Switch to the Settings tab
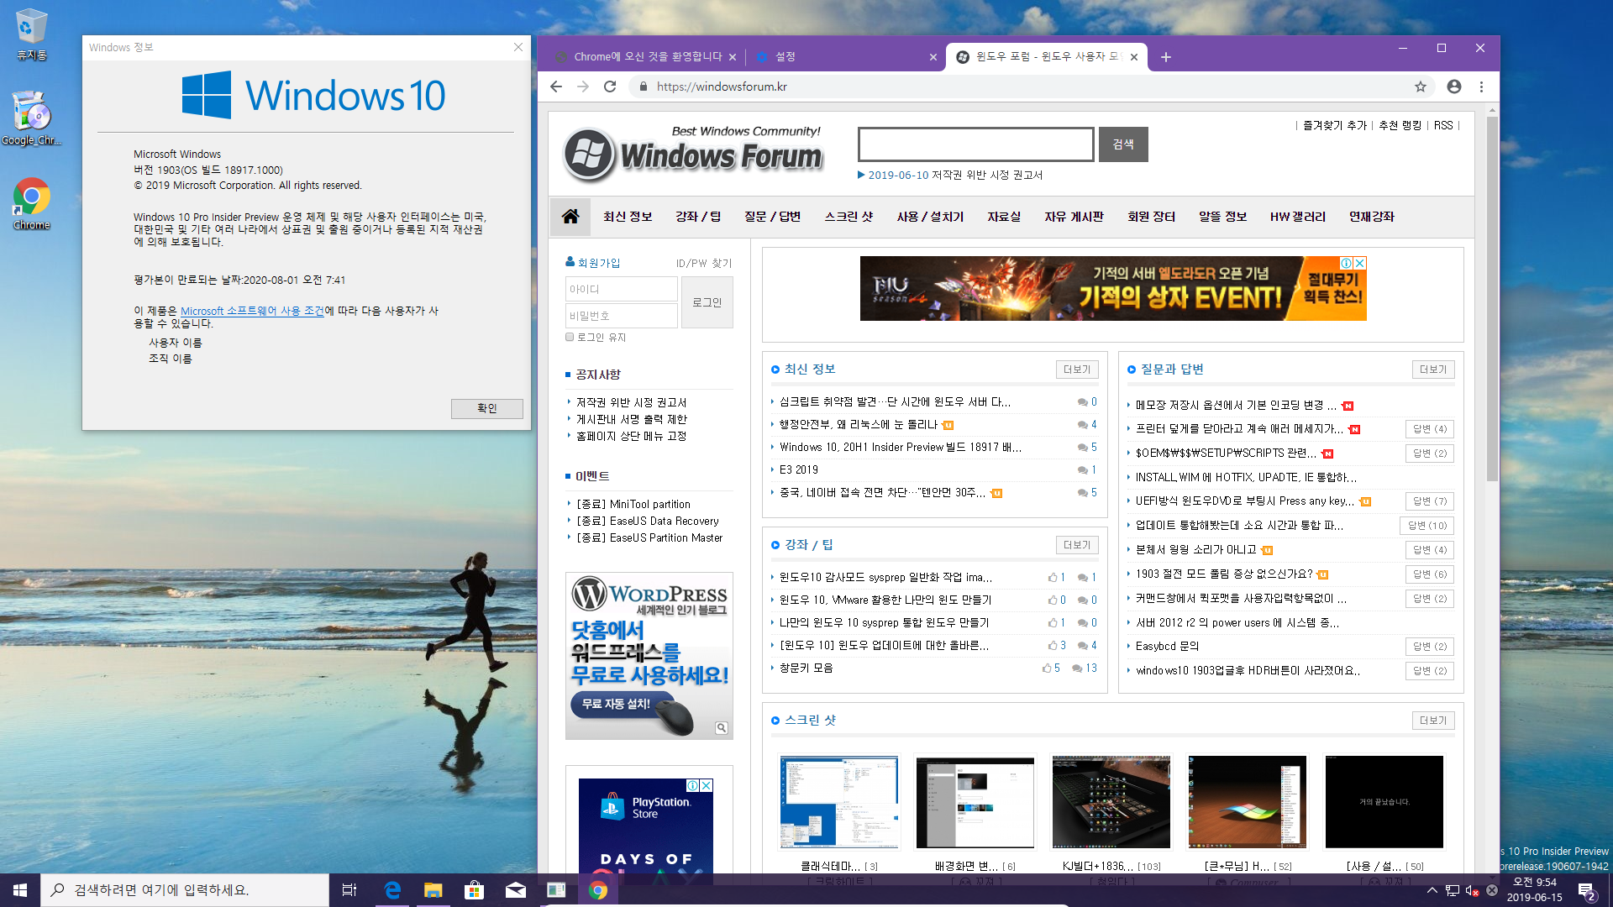Viewport: 1613px width, 907px height. [x=844, y=57]
